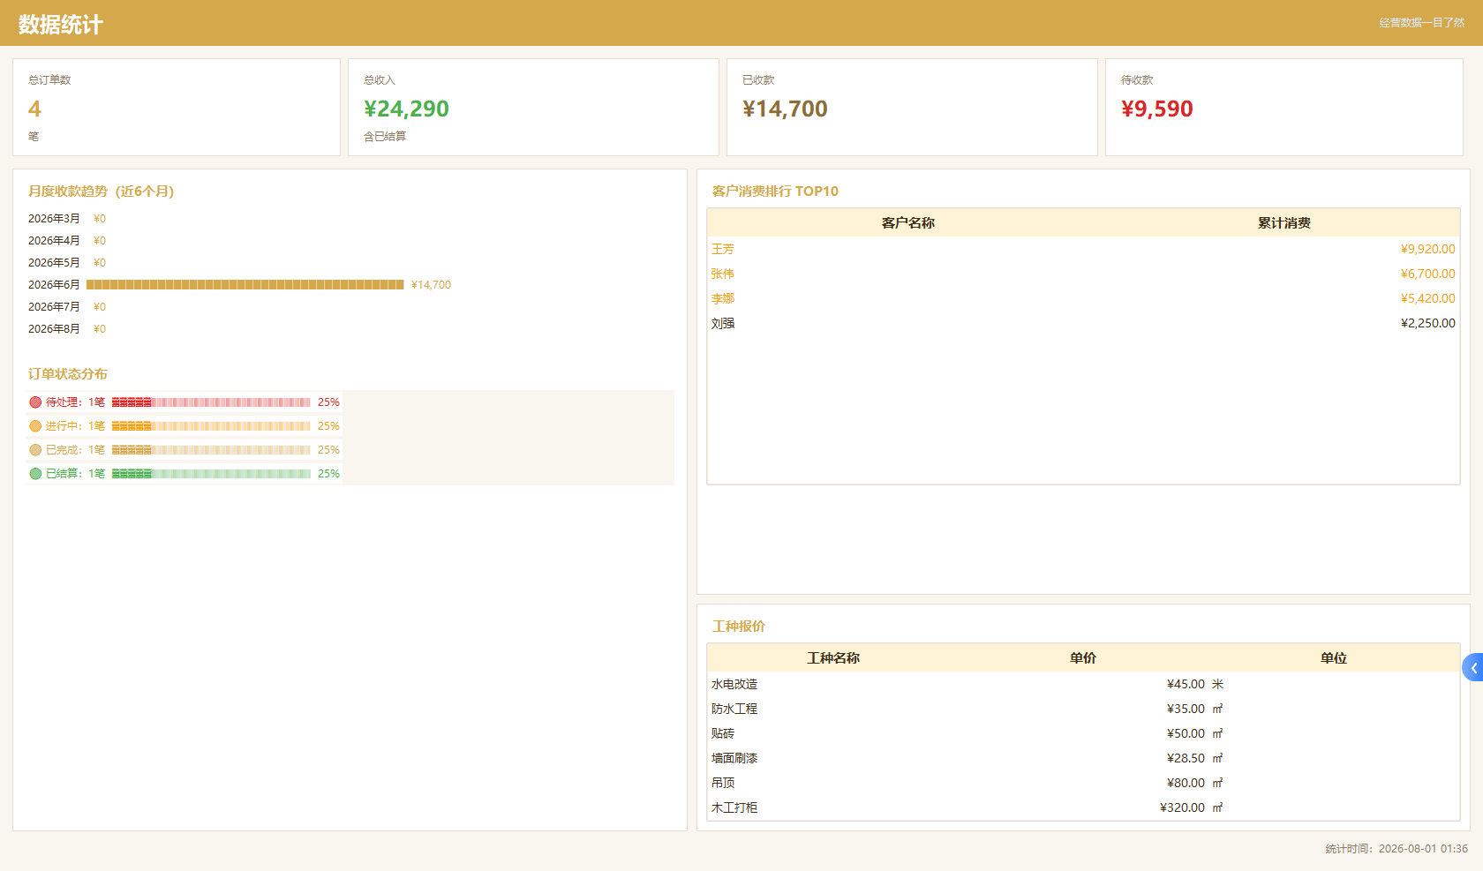Open customer 王芳 in ranking
The width and height of the screenshot is (1483, 871).
(x=723, y=249)
